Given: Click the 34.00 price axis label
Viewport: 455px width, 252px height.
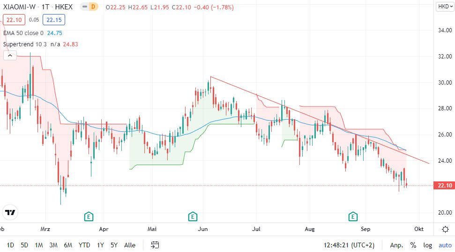Looking at the screenshot, I should coord(445,30).
